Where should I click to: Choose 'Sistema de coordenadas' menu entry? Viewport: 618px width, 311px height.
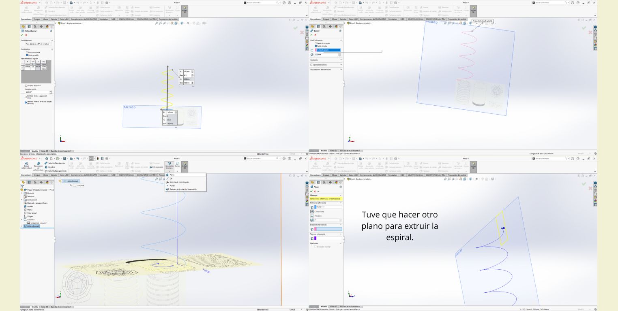click(185, 182)
